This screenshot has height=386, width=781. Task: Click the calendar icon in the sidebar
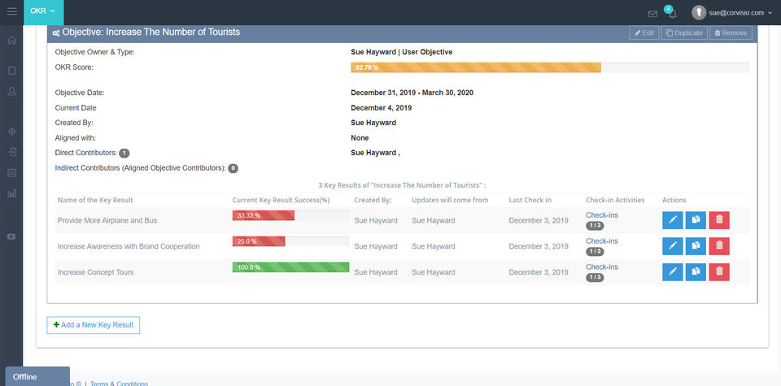pyautogui.click(x=11, y=172)
